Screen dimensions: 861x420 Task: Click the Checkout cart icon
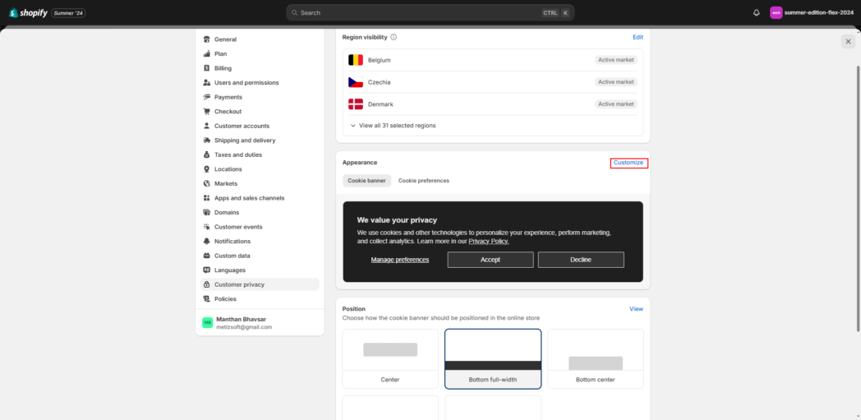(206, 112)
